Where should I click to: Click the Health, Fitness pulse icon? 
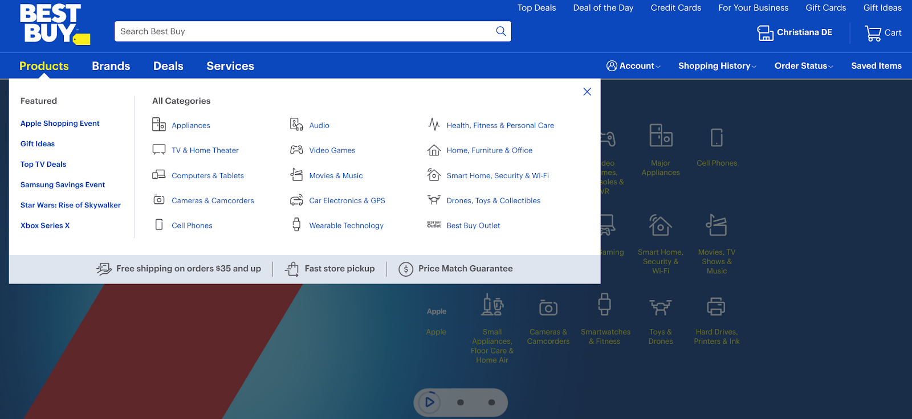[x=434, y=124]
